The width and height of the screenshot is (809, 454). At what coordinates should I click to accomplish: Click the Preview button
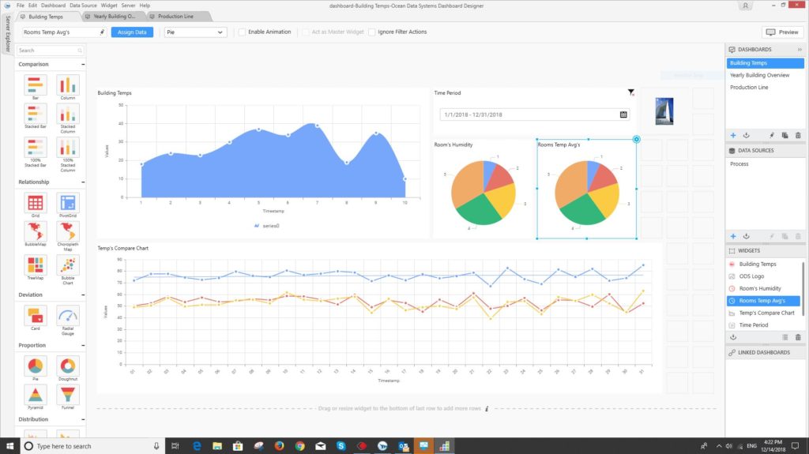[x=783, y=32]
